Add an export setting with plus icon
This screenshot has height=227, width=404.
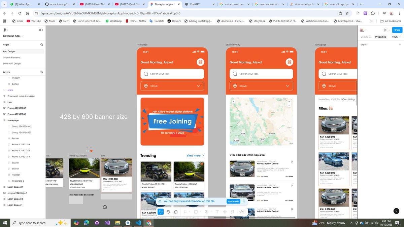click(x=400, y=44)
